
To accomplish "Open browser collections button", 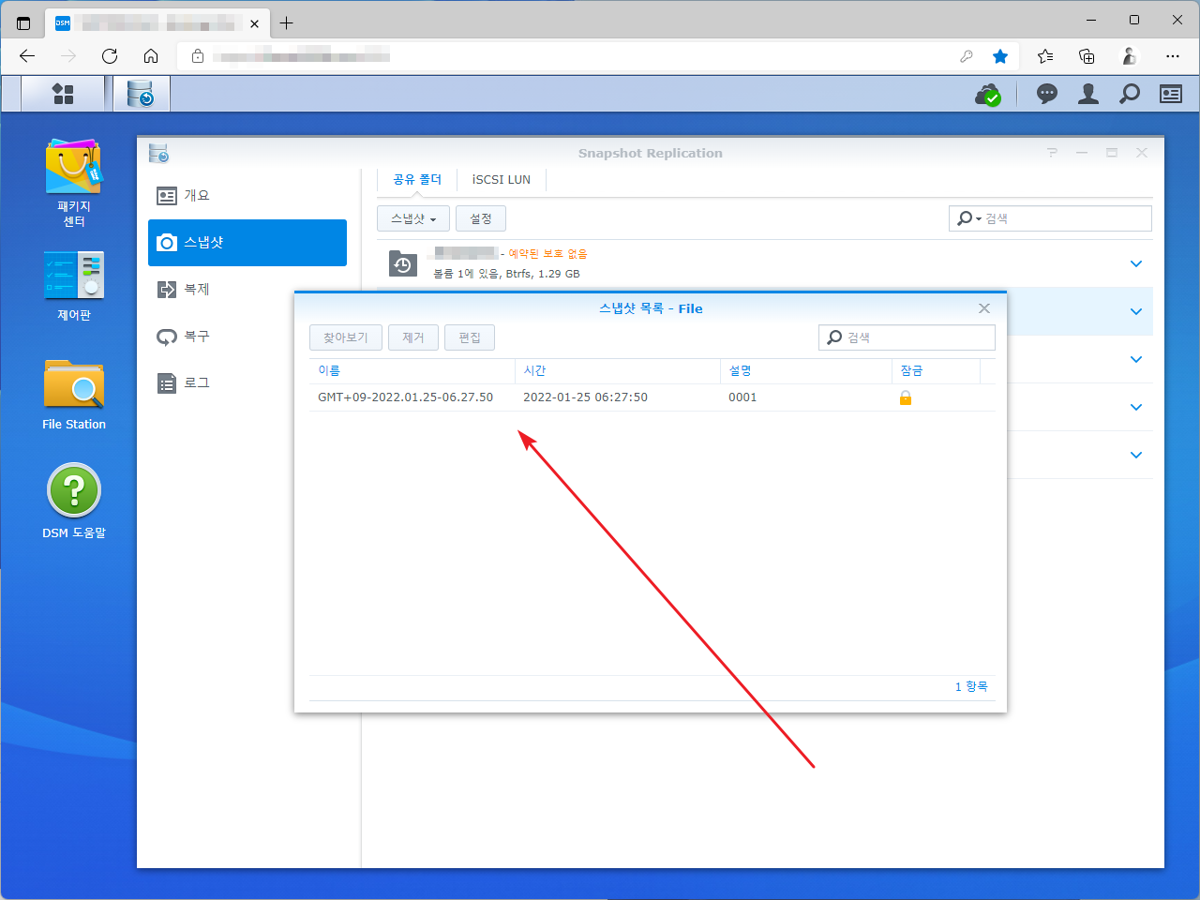I will coord(1087,56).
